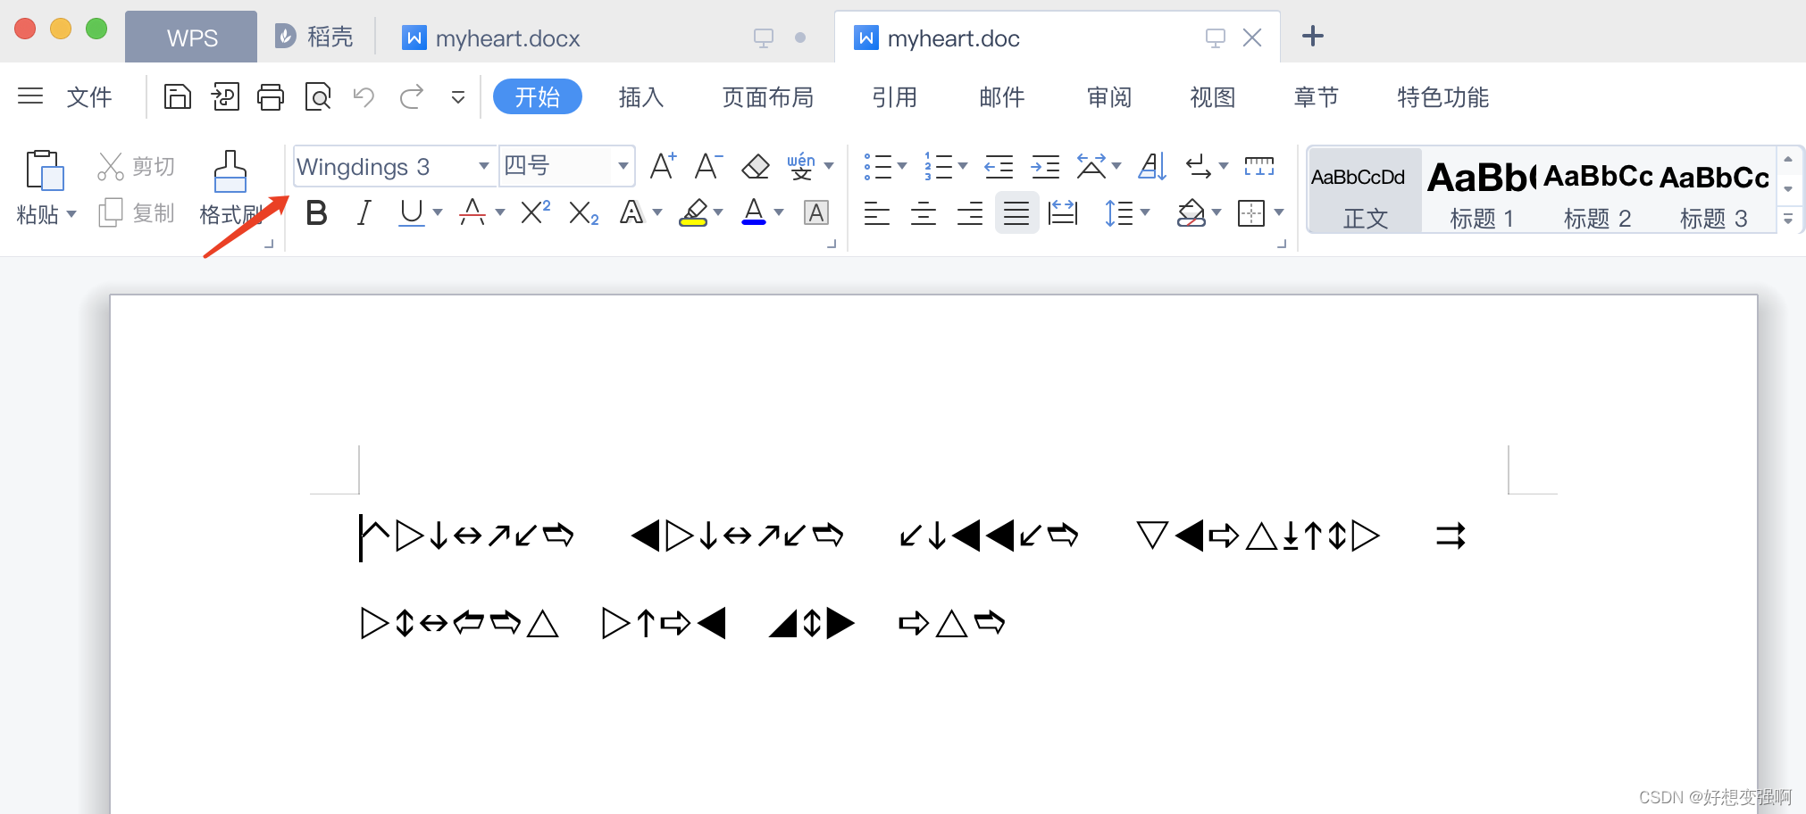Apply blue font color swatch
Screen dimensions: 1806x814
(754, 212)
